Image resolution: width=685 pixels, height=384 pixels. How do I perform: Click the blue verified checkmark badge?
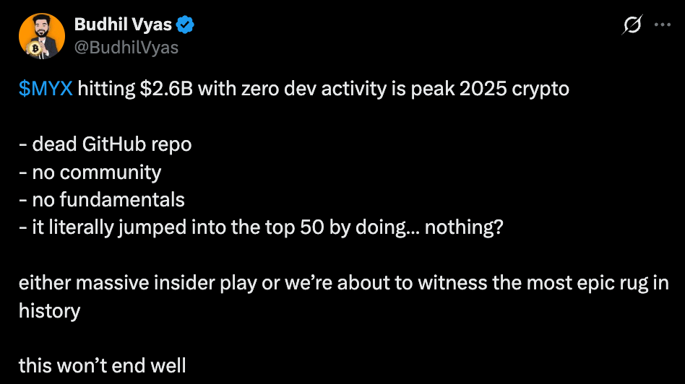pyautogui.click(x=186, y=25)
